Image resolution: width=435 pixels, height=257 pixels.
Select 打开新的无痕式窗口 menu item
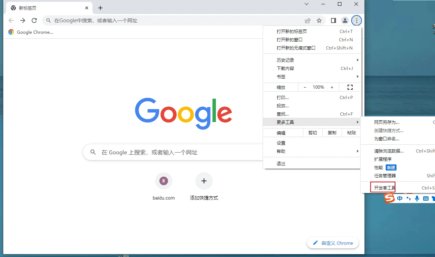pyautogui.click(x=312, y=48)
